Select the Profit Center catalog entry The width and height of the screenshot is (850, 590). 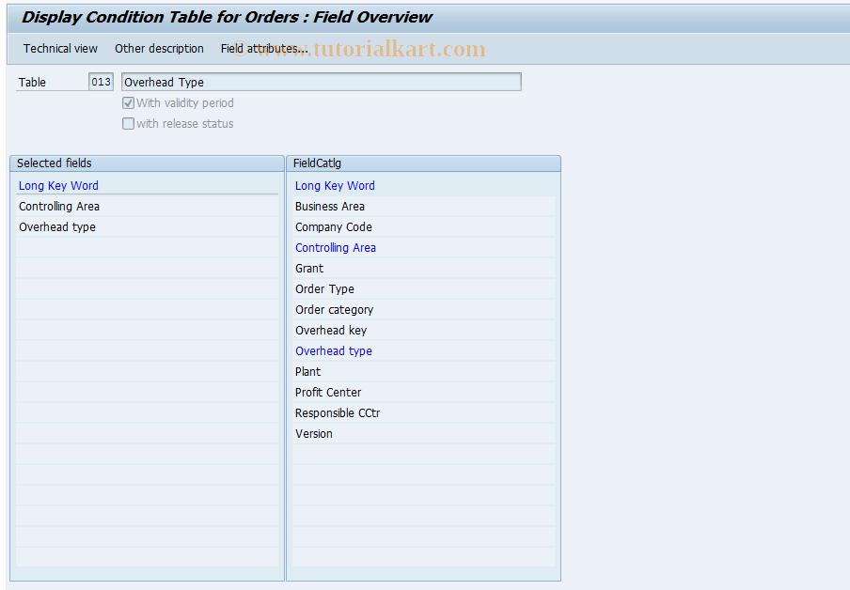(327, 392)
